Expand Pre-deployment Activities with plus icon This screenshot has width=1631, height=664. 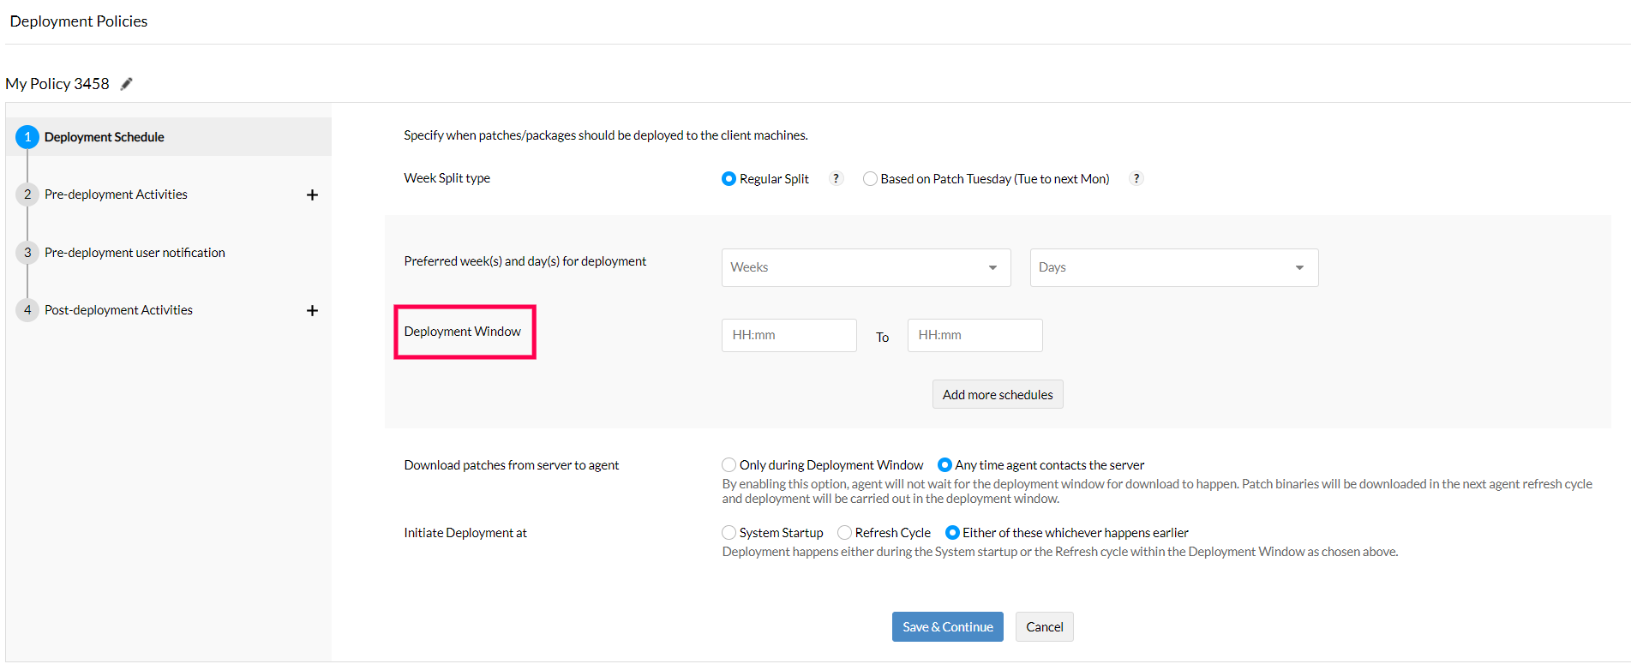(312, 195)
